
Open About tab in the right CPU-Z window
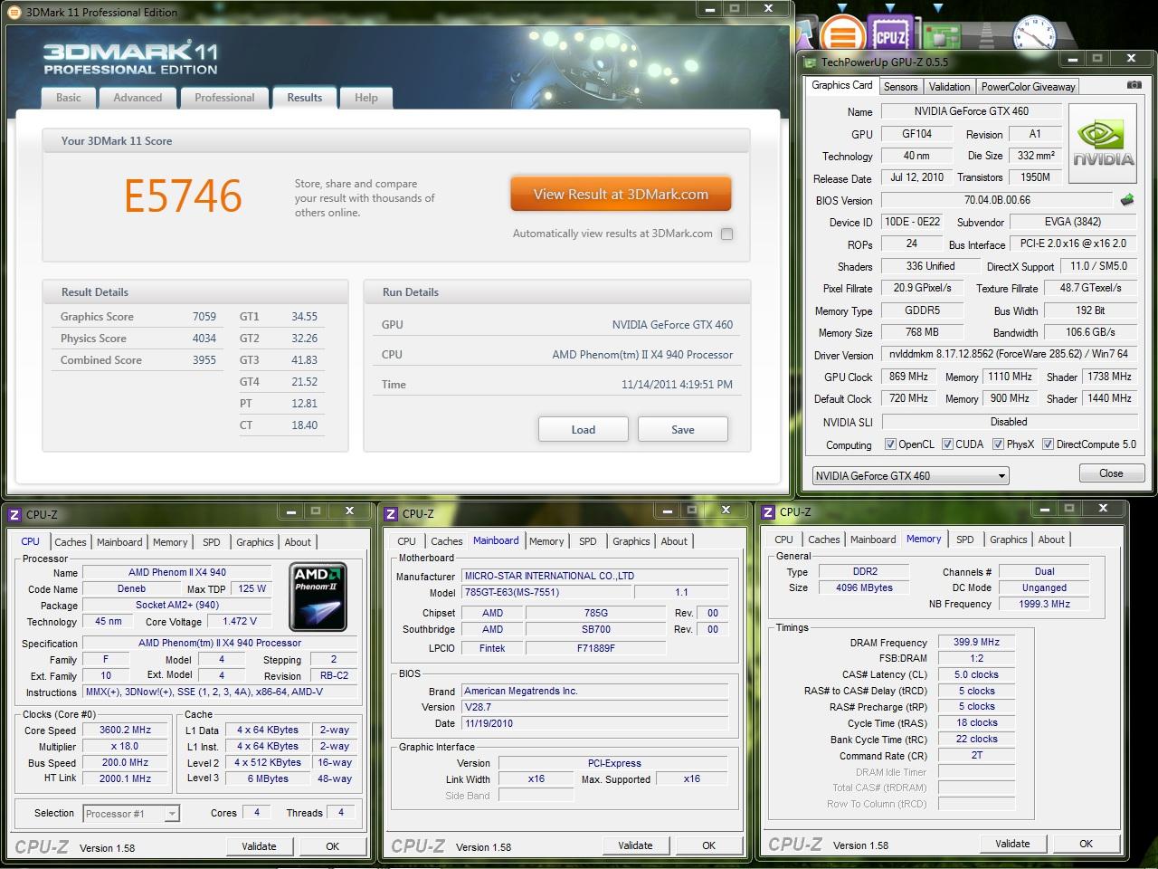1051,540
